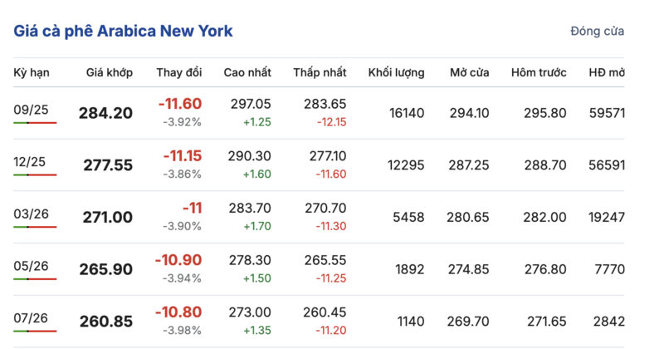Click the 'Mở cửa' column header
Image resolution: width=664 pixels, height=349 pixels.
(x=469, y=72)
